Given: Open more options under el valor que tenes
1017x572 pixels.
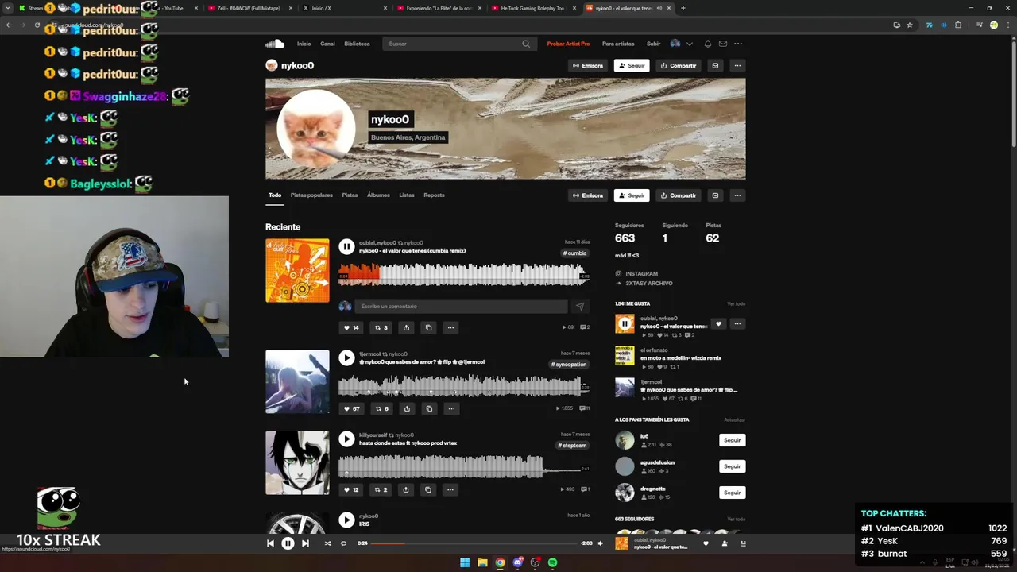Looking at the screenshot, I should tap(450, 327).
